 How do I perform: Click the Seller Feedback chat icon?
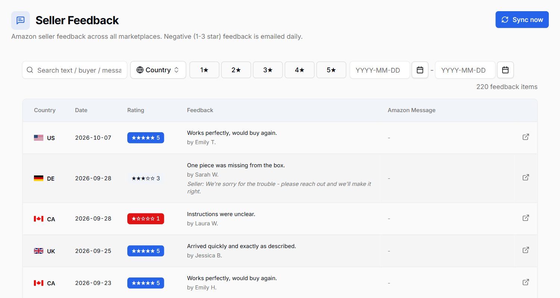[21, 20]
